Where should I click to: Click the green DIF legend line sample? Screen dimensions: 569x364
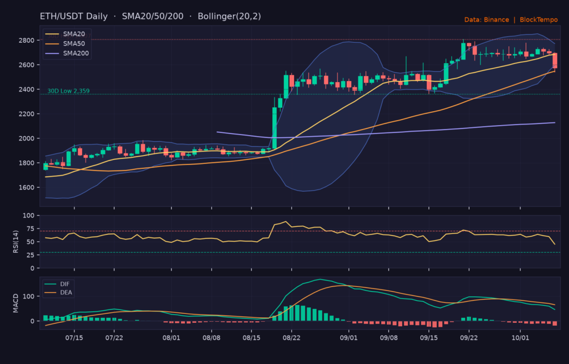coord(51,284)
